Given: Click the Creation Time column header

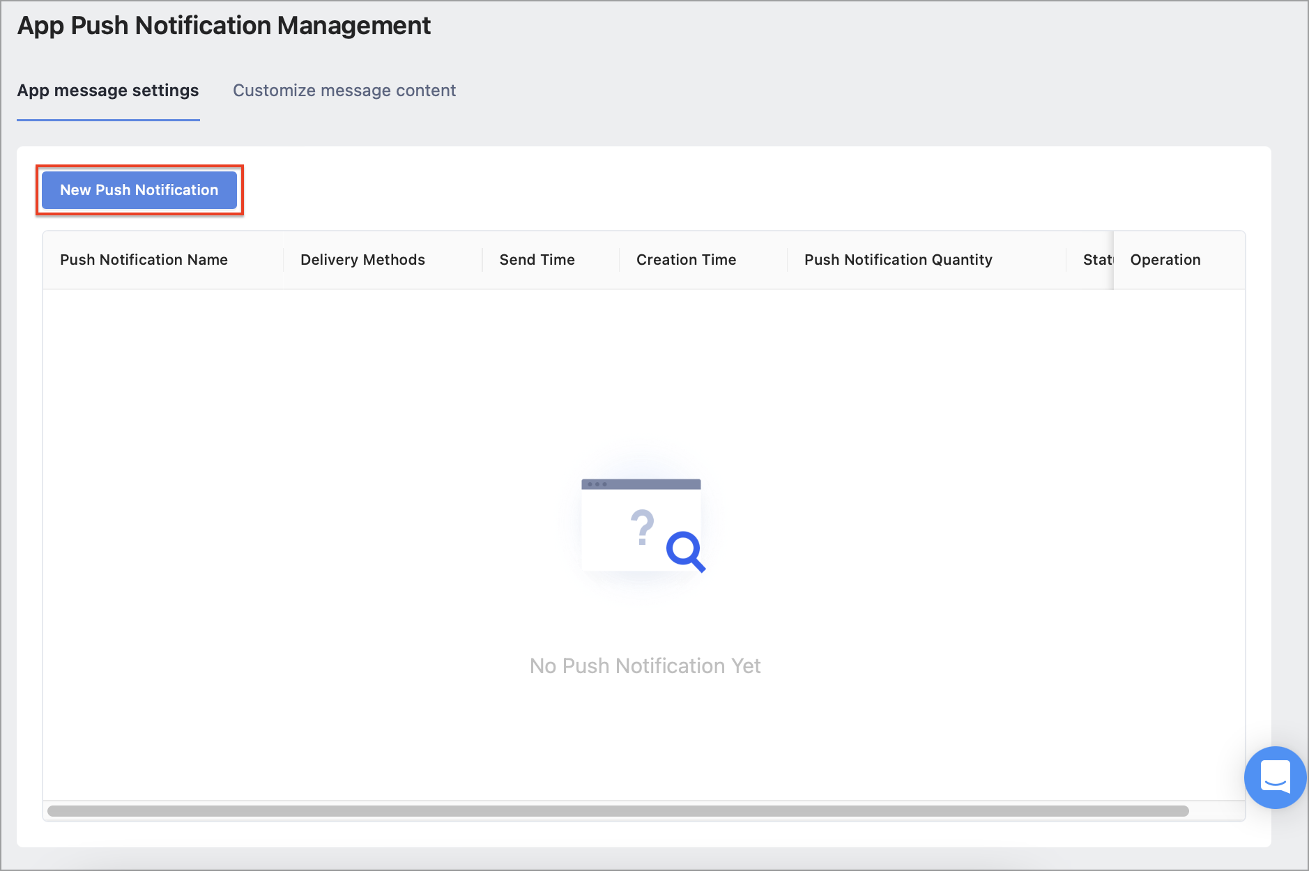Looking at the screenshot, I should click(x=686, y=259).
